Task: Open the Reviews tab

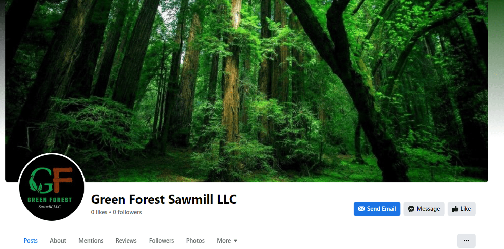Action: [x=126, y=241]
